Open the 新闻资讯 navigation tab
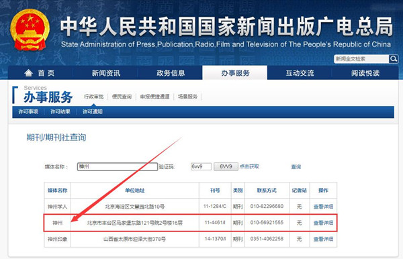 coord(106,73)
